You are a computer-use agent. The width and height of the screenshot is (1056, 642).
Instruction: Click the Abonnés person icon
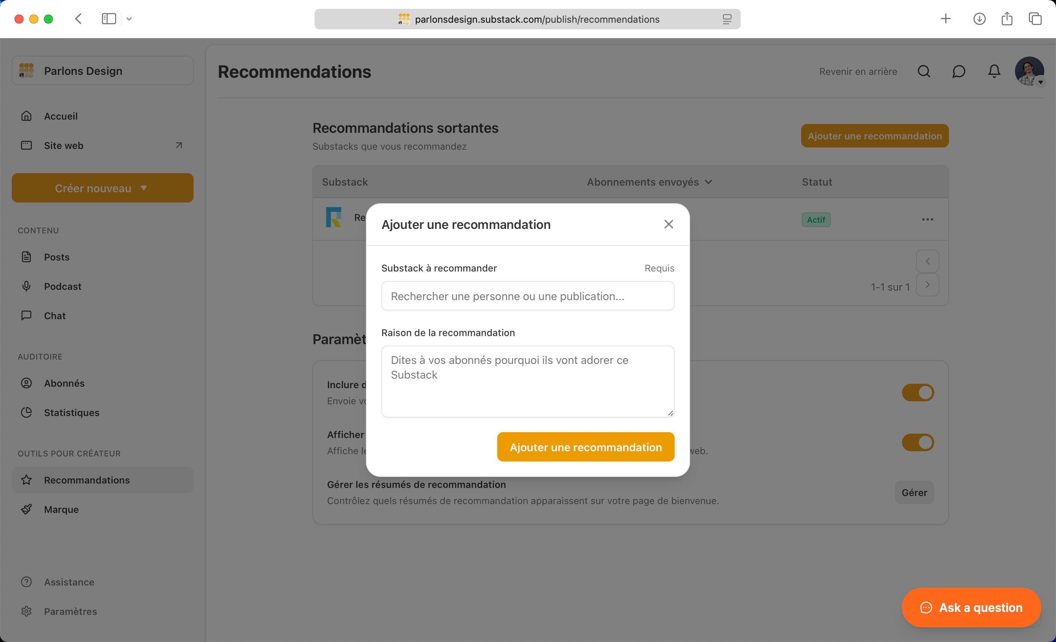(26, 383)
